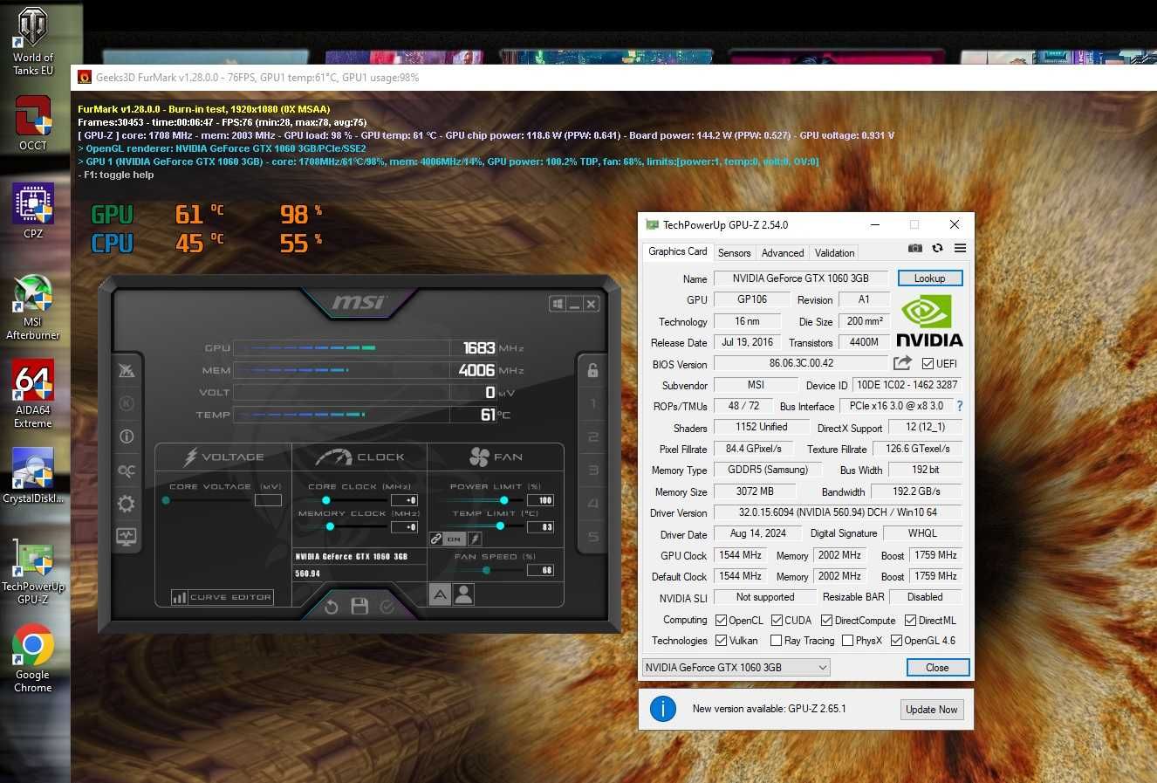Open the OC Scanner in Afterburner
Viewport: 1157px width, 783px height.
(127, 470)
